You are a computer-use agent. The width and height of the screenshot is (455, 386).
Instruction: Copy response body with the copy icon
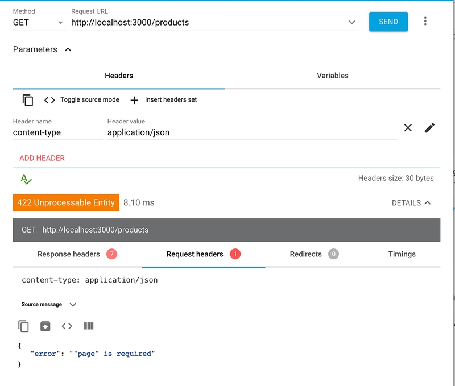23,326
